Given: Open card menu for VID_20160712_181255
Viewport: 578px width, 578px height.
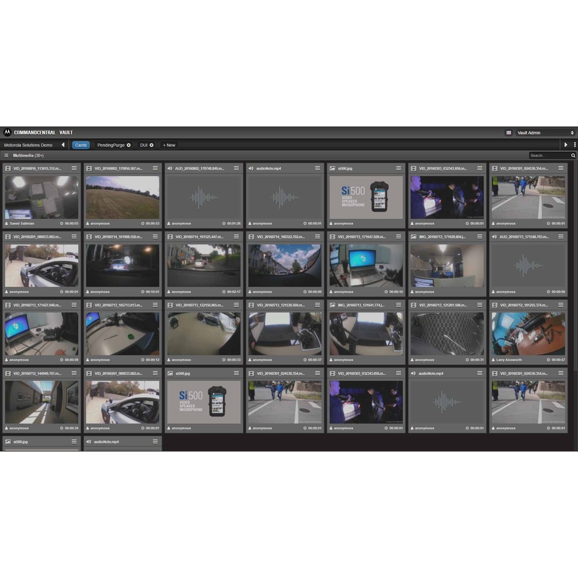Looking at the screenshot, I should (561, 305).
